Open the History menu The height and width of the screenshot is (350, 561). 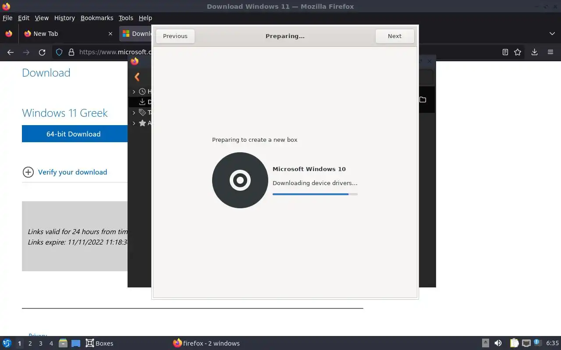point(64,18)
